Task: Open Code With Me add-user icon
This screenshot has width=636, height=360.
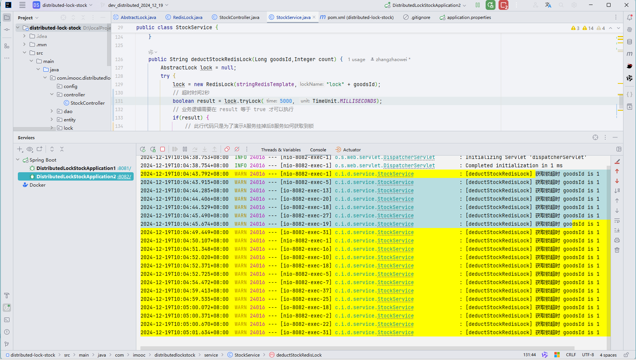Action: pos(535,5)
